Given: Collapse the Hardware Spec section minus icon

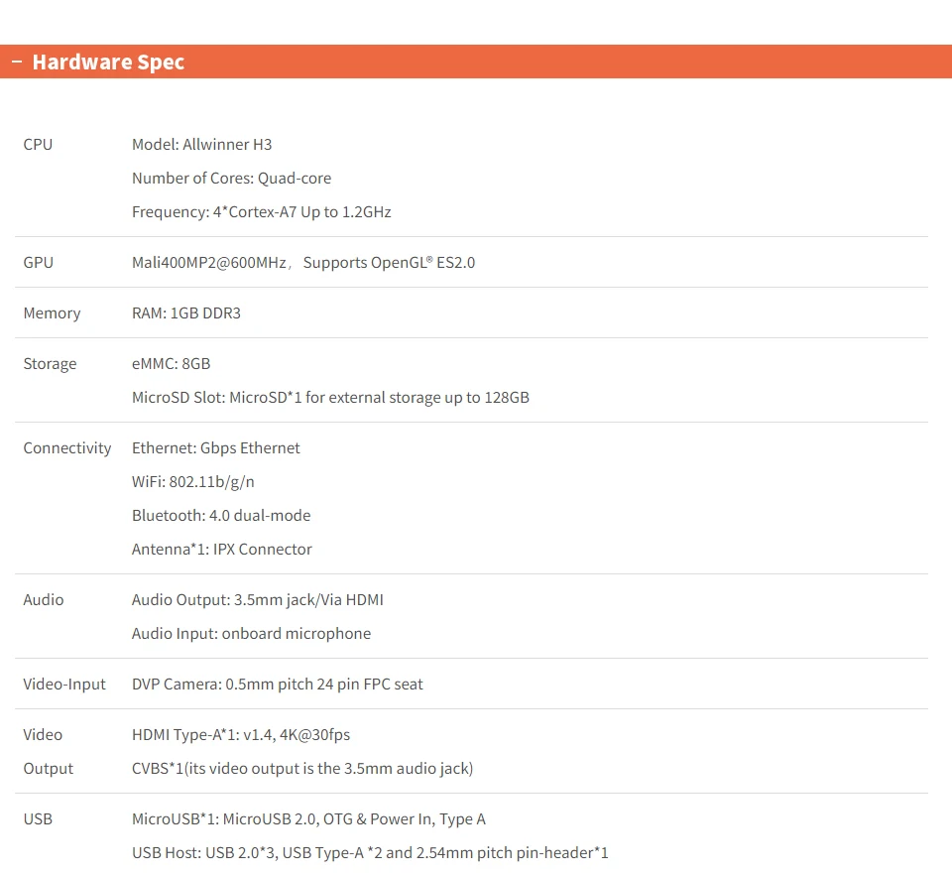Looking at the screenshot, I should 16,62.
